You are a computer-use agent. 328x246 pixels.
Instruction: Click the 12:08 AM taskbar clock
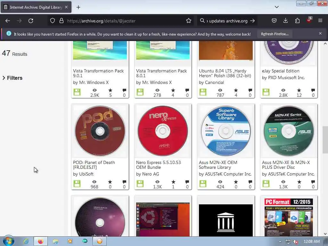click(311, 242)
